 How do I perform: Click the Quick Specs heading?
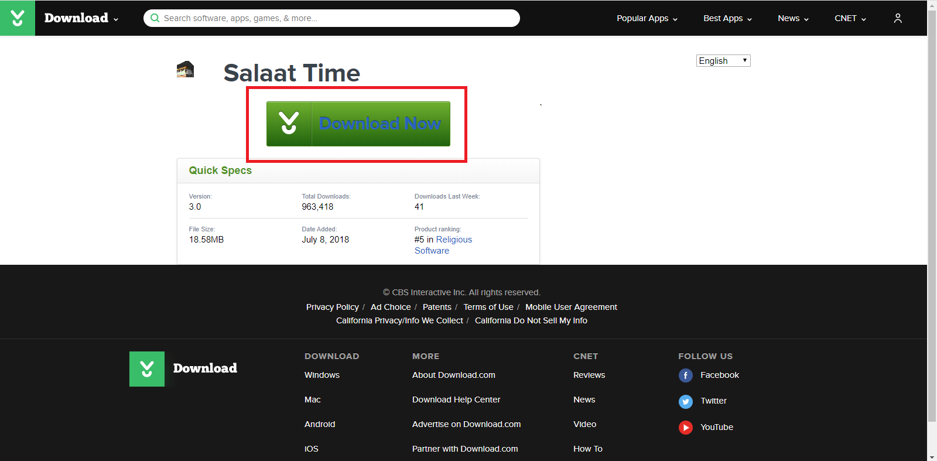click(x=220, y=170)
